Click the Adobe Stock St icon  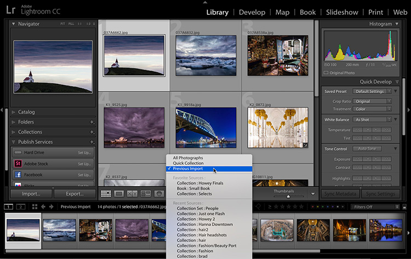(x=18, y=164)
